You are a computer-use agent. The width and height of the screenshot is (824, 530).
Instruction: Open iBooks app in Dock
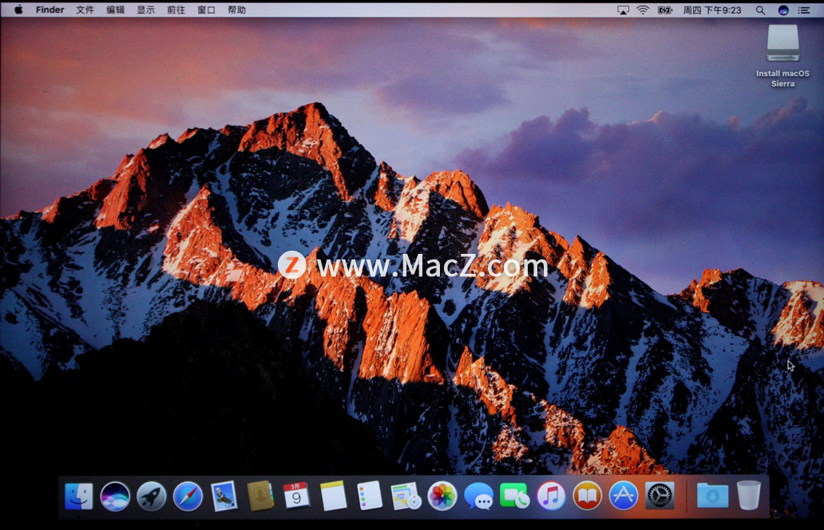point(587,496)
